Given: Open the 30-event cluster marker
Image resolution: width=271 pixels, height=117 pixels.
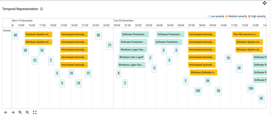Looking at the screenshot, I should [218, 91].
